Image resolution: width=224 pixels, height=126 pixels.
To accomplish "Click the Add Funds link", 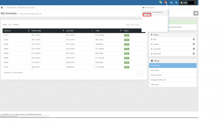I will pos(154,84).
